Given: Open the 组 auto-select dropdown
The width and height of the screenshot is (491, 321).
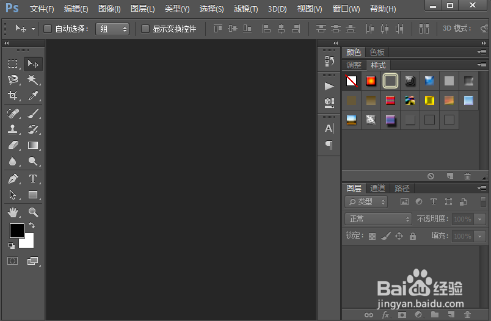Looking at the screenshot, I should click(112, 29).
